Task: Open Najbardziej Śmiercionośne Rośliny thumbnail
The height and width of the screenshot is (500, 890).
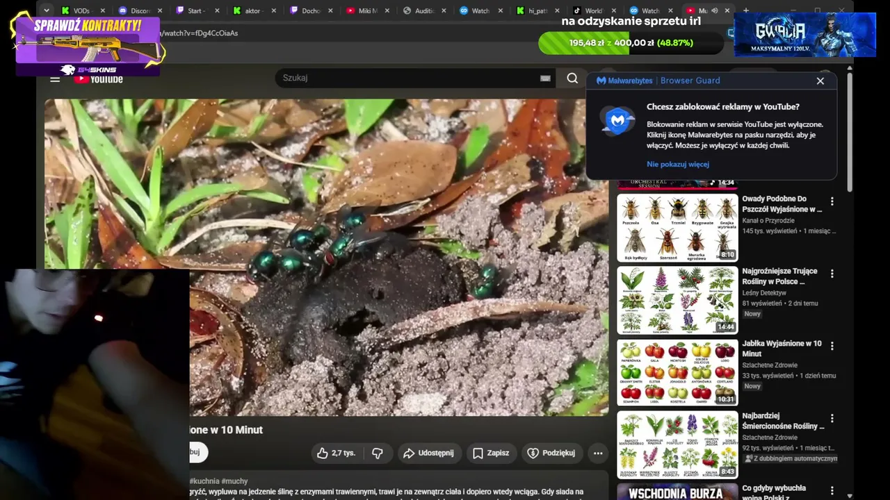Action: tap(677, 444)
